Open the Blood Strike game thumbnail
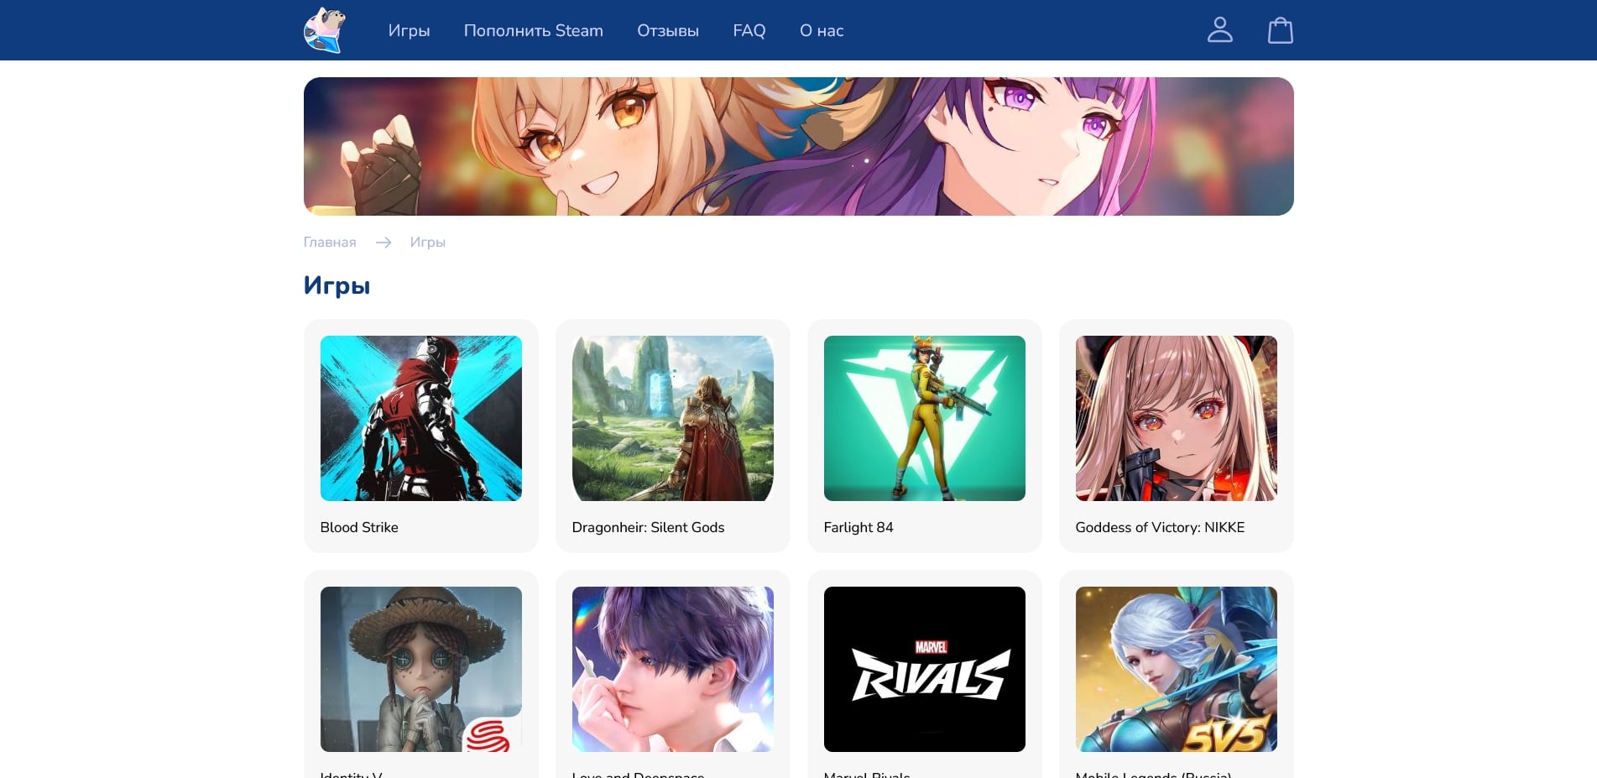The width and height of the screenshot is (1597, 778). (x=420, y=418)
